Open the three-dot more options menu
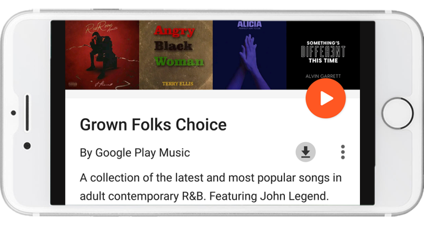The width and height of the screenshot is (424, 225). [343, 152]
